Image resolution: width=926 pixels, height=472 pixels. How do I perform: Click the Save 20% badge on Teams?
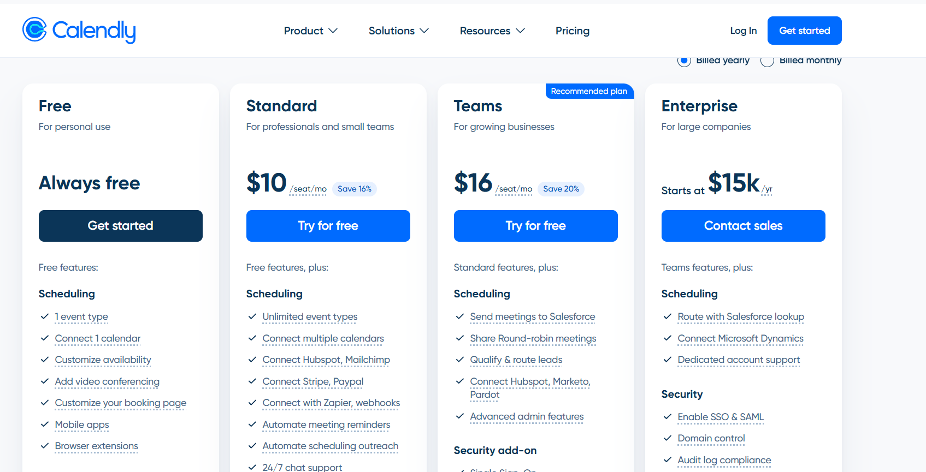561,189
